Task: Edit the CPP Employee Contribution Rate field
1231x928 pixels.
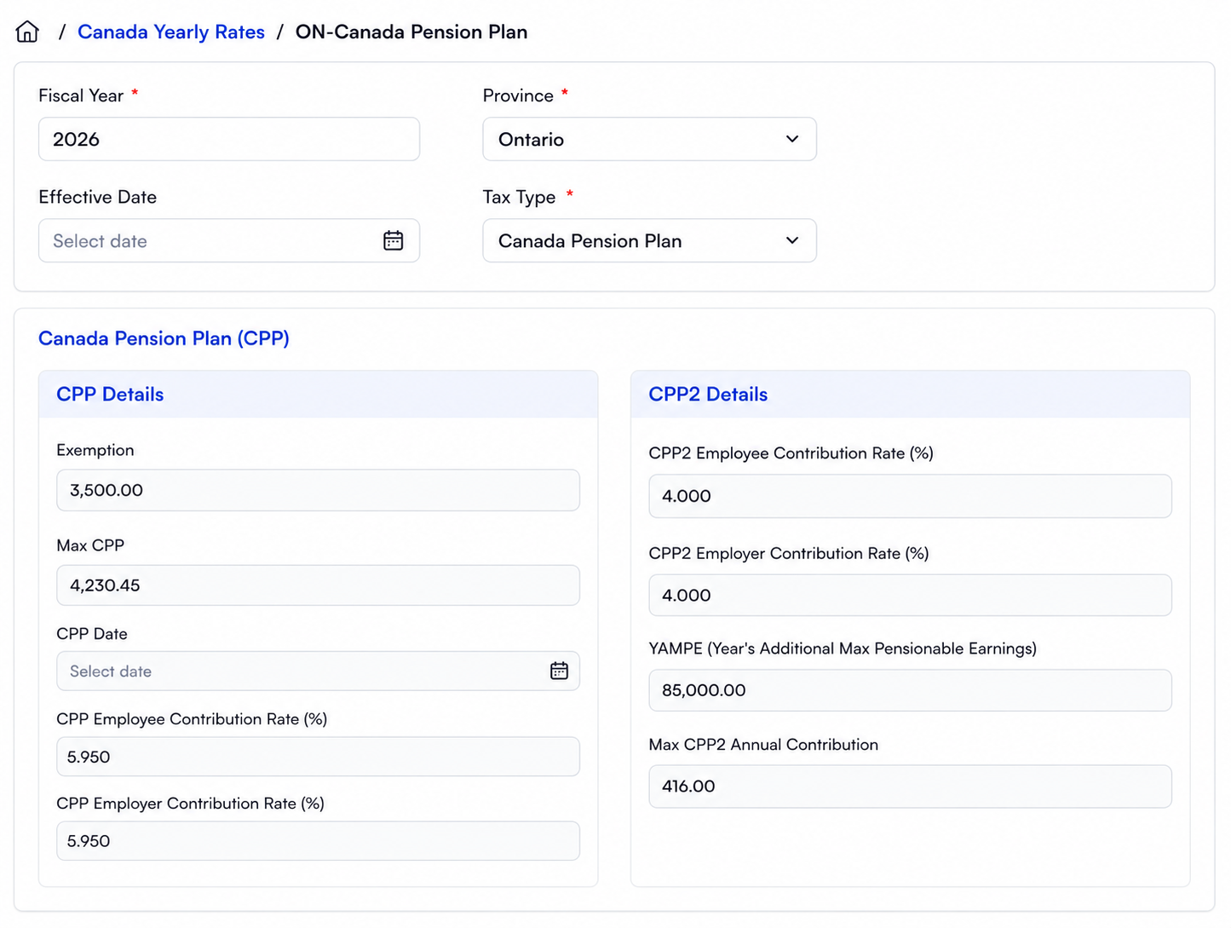Action: (x=318, y=757)
